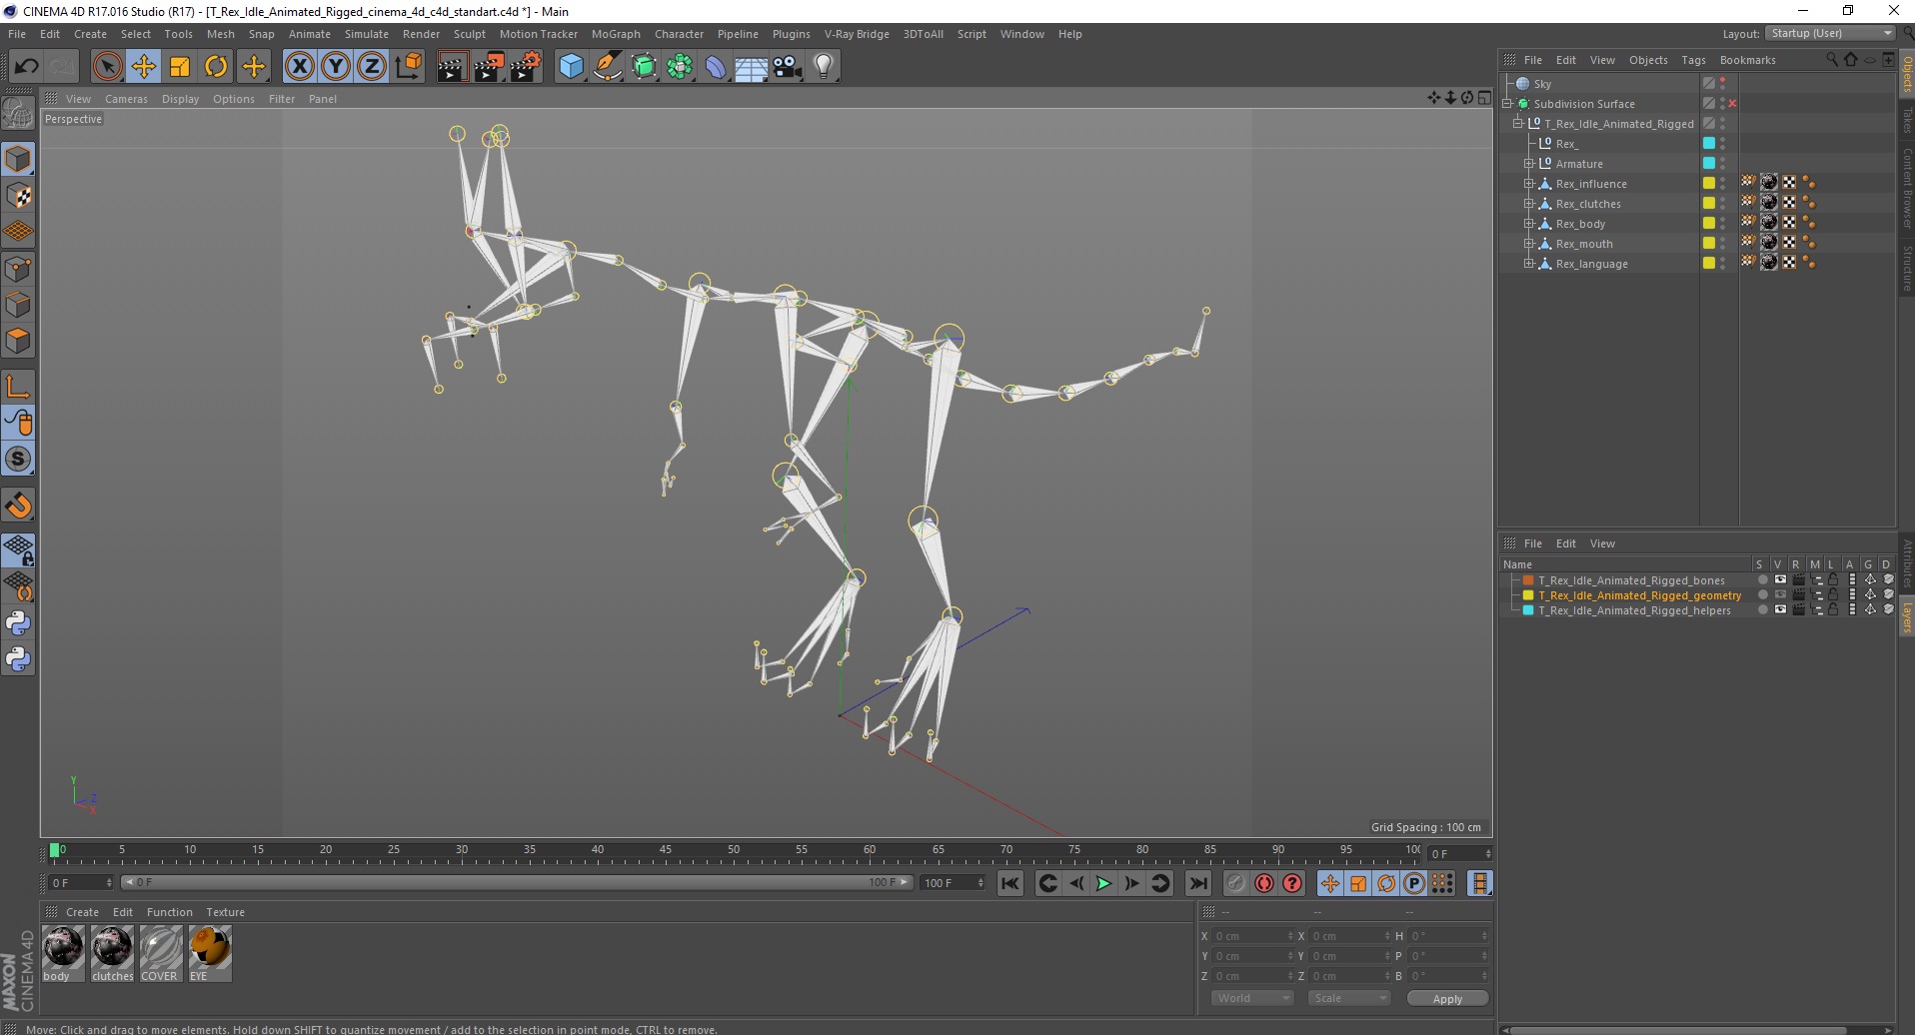Click the coordinate system icon
Viewport: 1915px width, 1035px height.
(408, 67)
